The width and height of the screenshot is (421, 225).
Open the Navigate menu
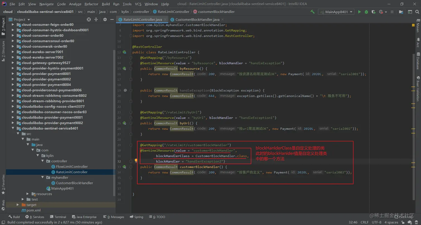[46, 4]
